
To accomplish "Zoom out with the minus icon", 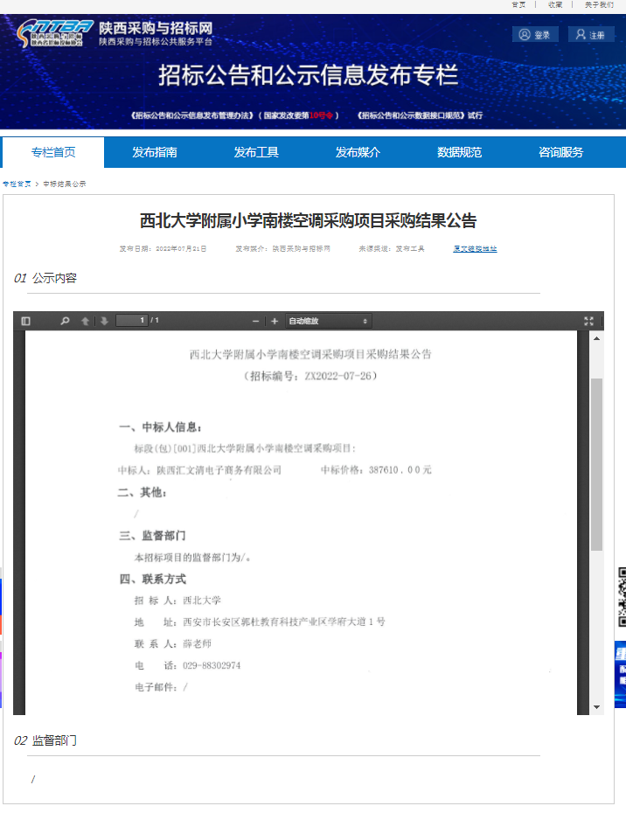I will (255, 321).
